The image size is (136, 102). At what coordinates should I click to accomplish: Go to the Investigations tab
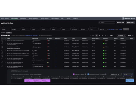pos(23,18)
